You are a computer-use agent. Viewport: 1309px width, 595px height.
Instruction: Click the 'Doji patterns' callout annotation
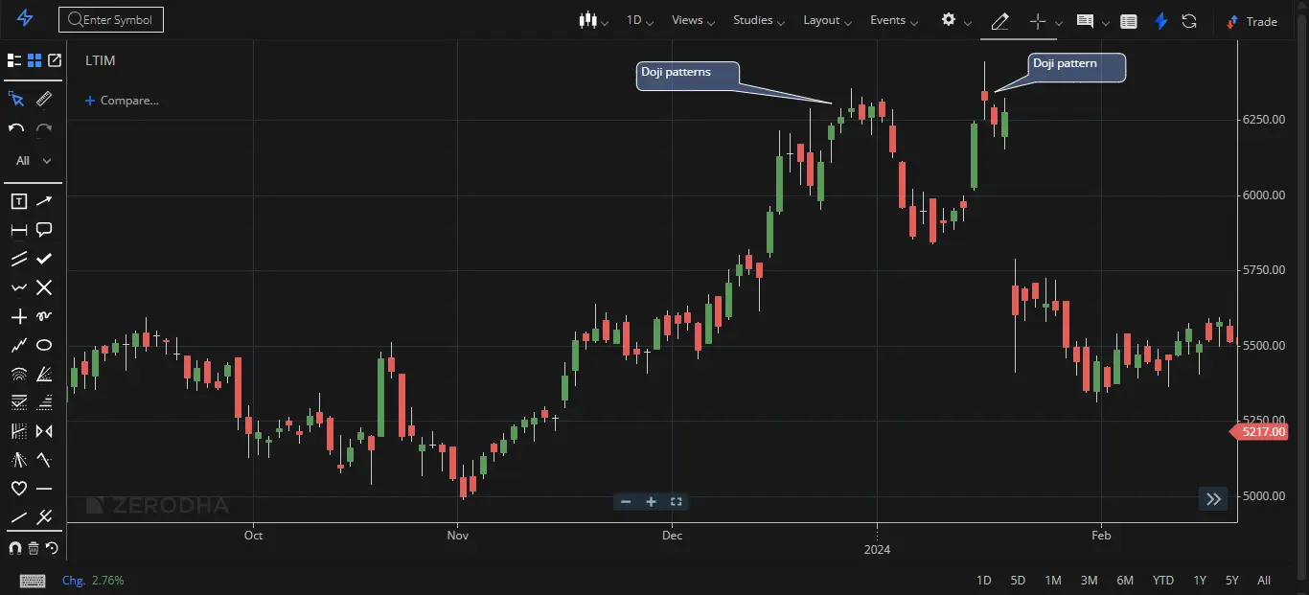pos(688,77)
